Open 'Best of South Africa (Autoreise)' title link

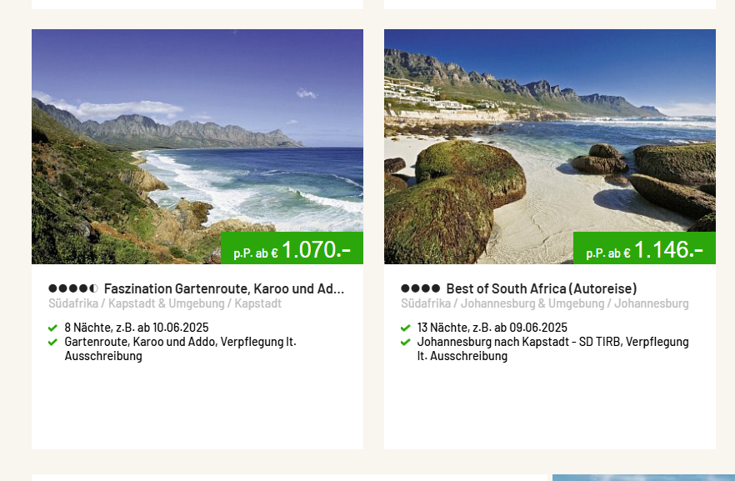pos(541,289)
